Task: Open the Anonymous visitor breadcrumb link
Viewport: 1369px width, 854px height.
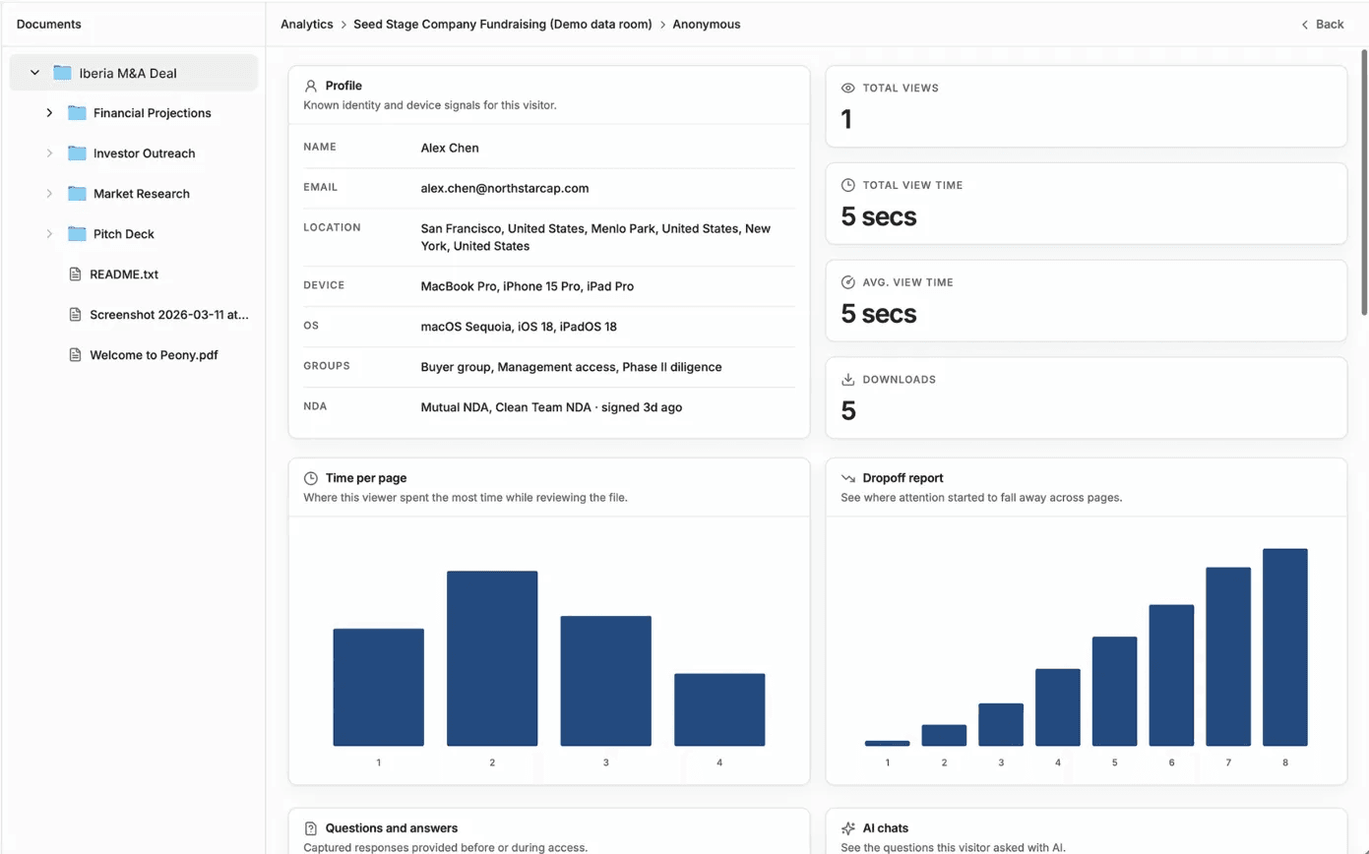Action: tap(706, 24)
